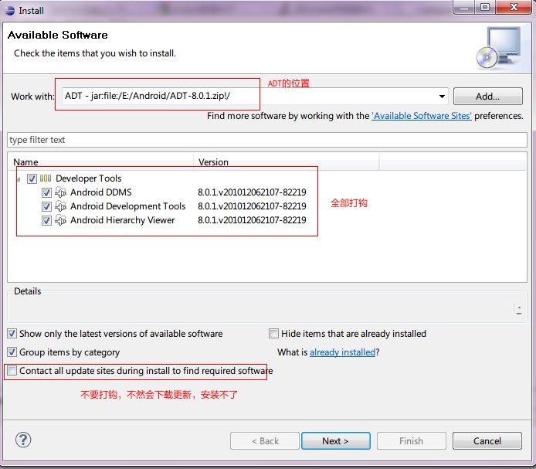Click the Android DDMS plugin icon
Screen dimensions: 536x469
[60, 192]
